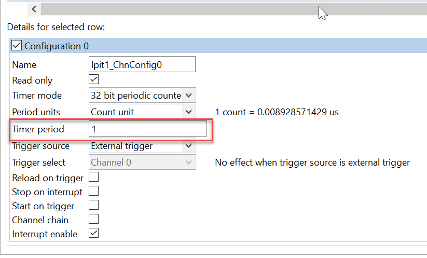Disable the Interrupt enable checkbox

(94, 234)
